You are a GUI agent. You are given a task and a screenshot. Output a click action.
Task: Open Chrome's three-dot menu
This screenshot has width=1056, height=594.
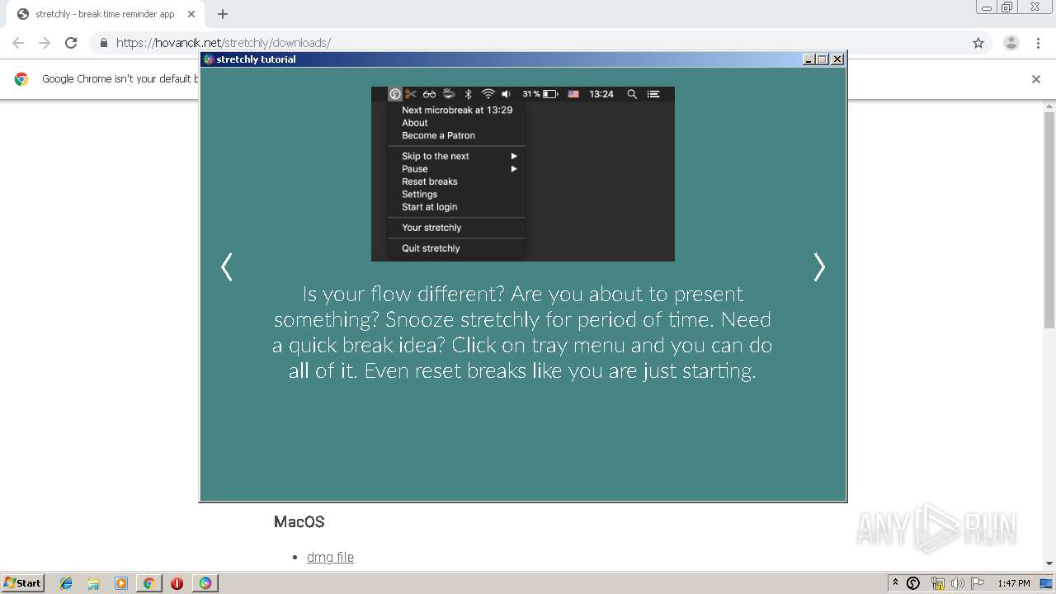(1039, 43)
